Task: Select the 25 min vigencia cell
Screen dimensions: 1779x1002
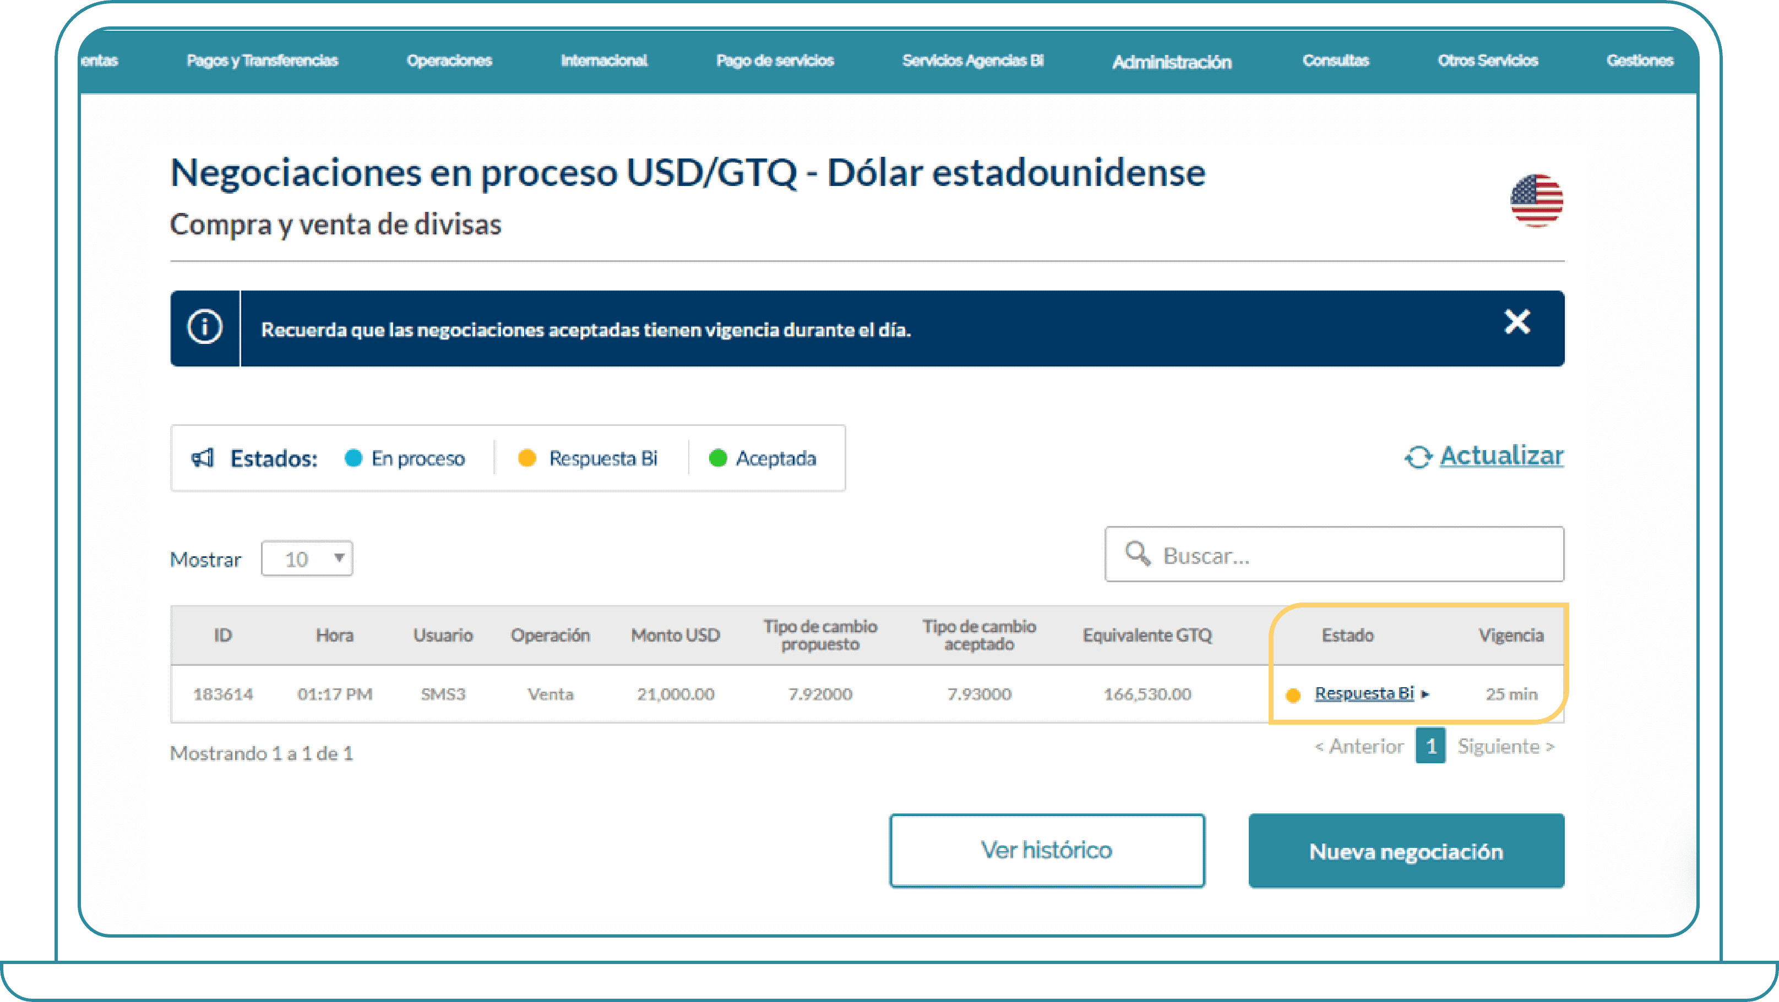Action: [1512, 694]
